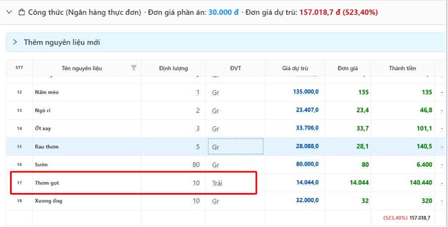Click ĐVT column header

235,68
